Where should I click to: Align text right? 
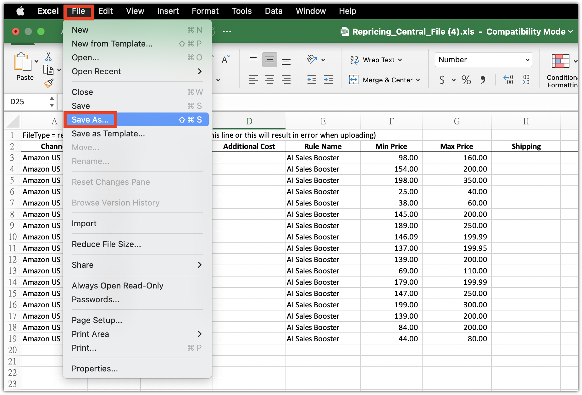coord(286,80)
